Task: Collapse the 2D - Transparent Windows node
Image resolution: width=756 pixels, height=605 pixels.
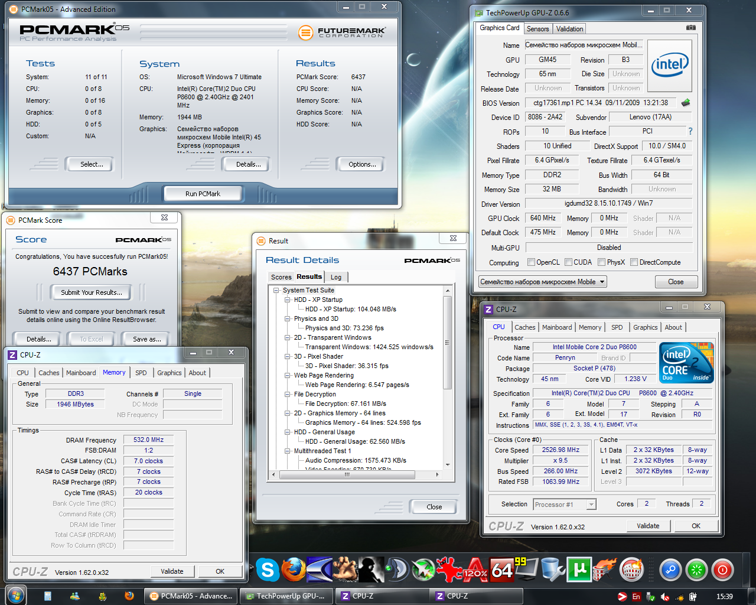Action: point(288,337)
